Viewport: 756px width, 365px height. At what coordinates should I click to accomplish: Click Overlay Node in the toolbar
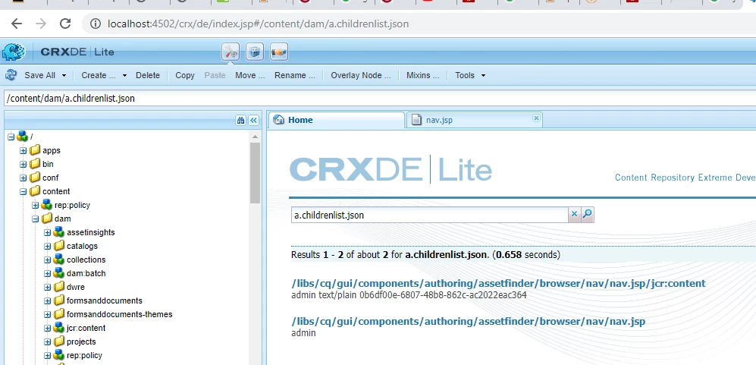pos(361,75)
